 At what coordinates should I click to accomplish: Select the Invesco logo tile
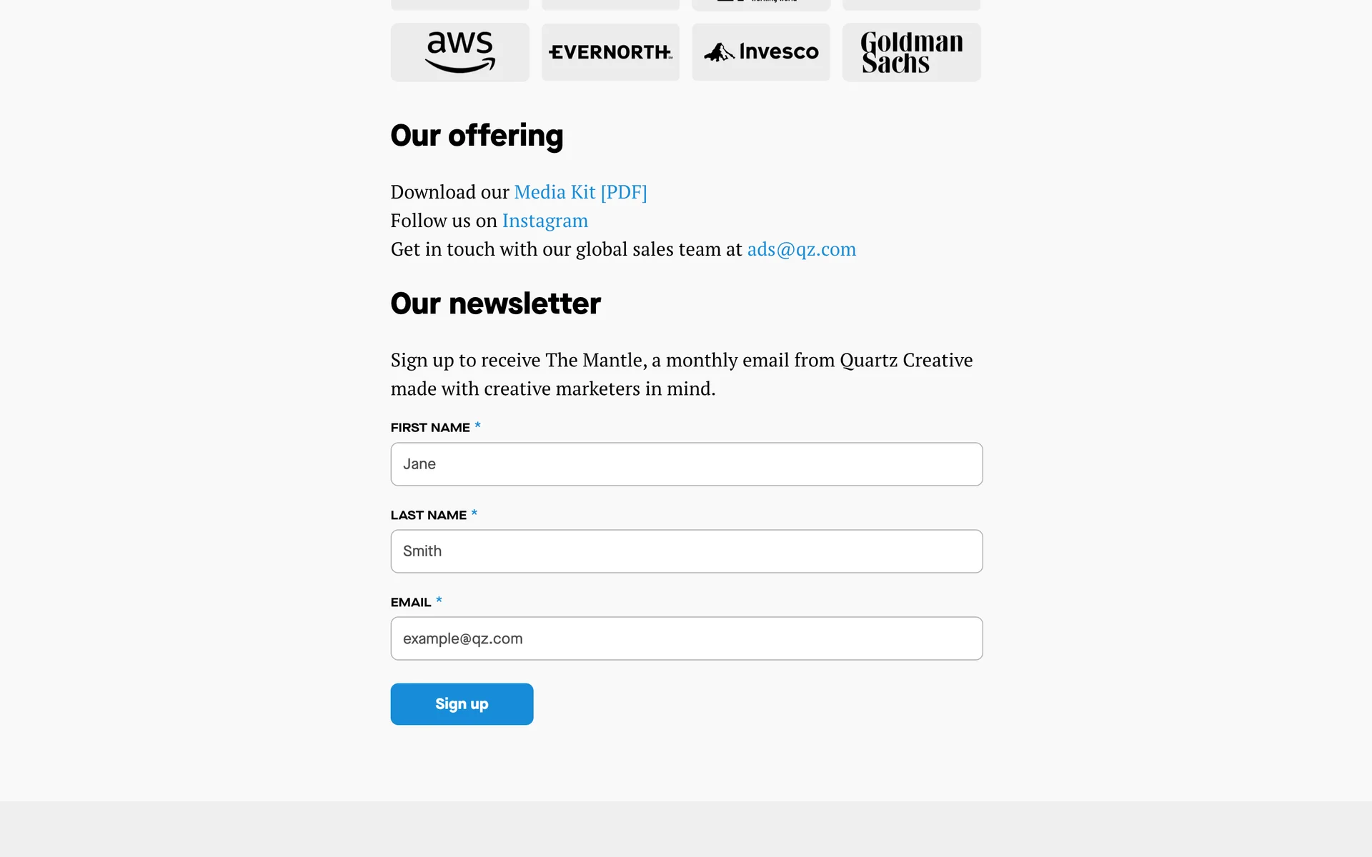click(761, 52)
